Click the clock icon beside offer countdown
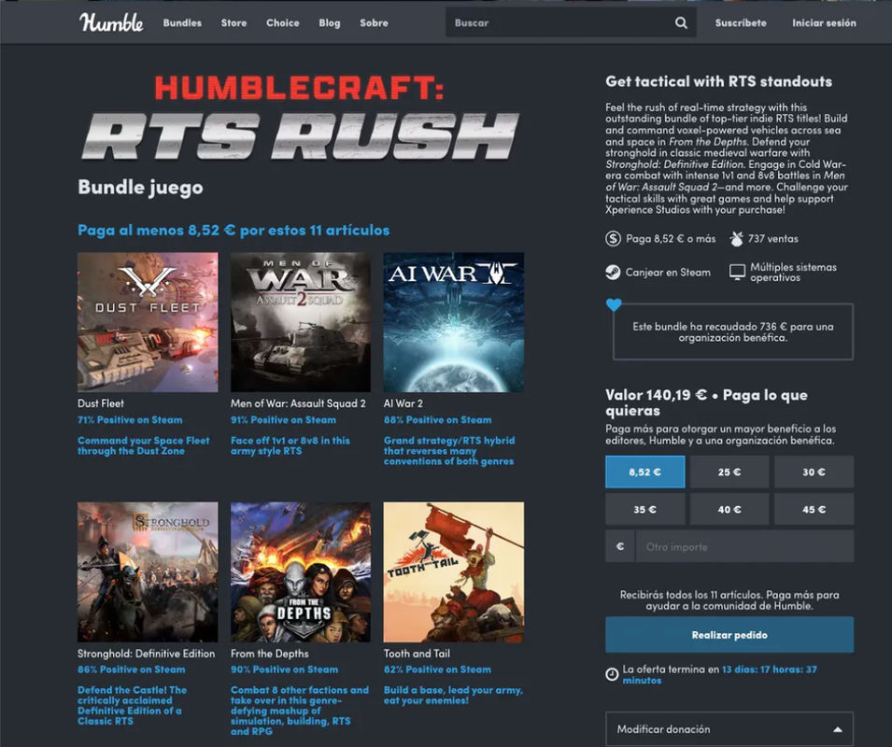This screenshot has height=747, width=892. coord(612,674)
